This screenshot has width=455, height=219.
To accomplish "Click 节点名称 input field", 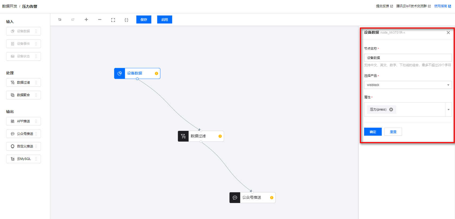I will tap(408, 58).
